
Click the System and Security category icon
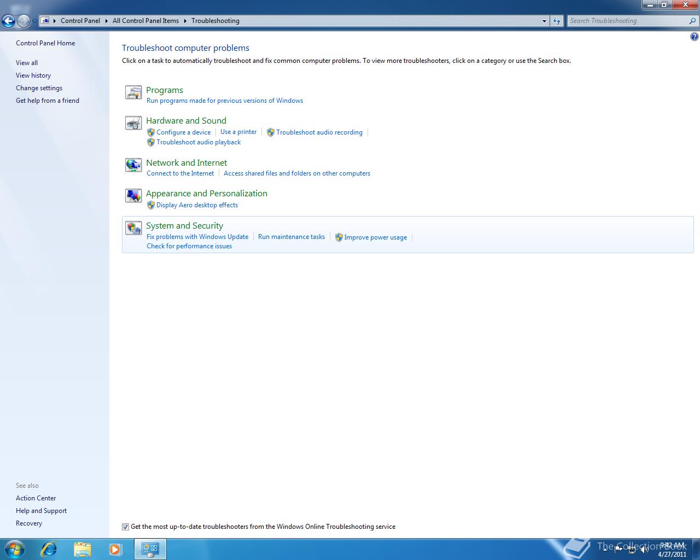pyautogui.click(x=133, y=228)
